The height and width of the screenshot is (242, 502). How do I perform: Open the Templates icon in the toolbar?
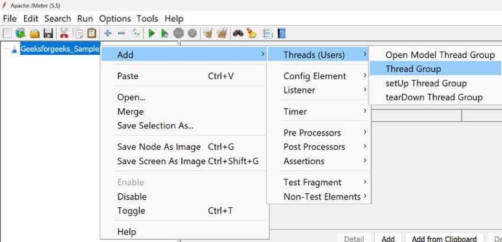[x=21, y=34]
